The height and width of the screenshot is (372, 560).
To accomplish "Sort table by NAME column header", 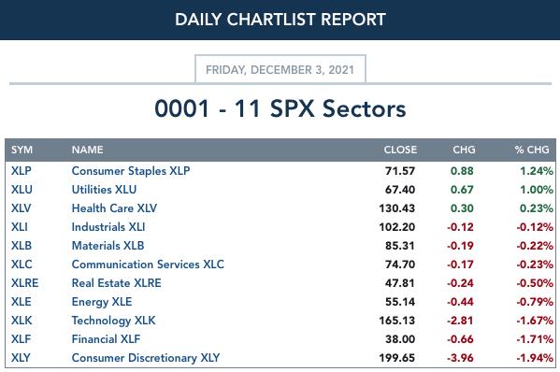I will pos(88,150).
